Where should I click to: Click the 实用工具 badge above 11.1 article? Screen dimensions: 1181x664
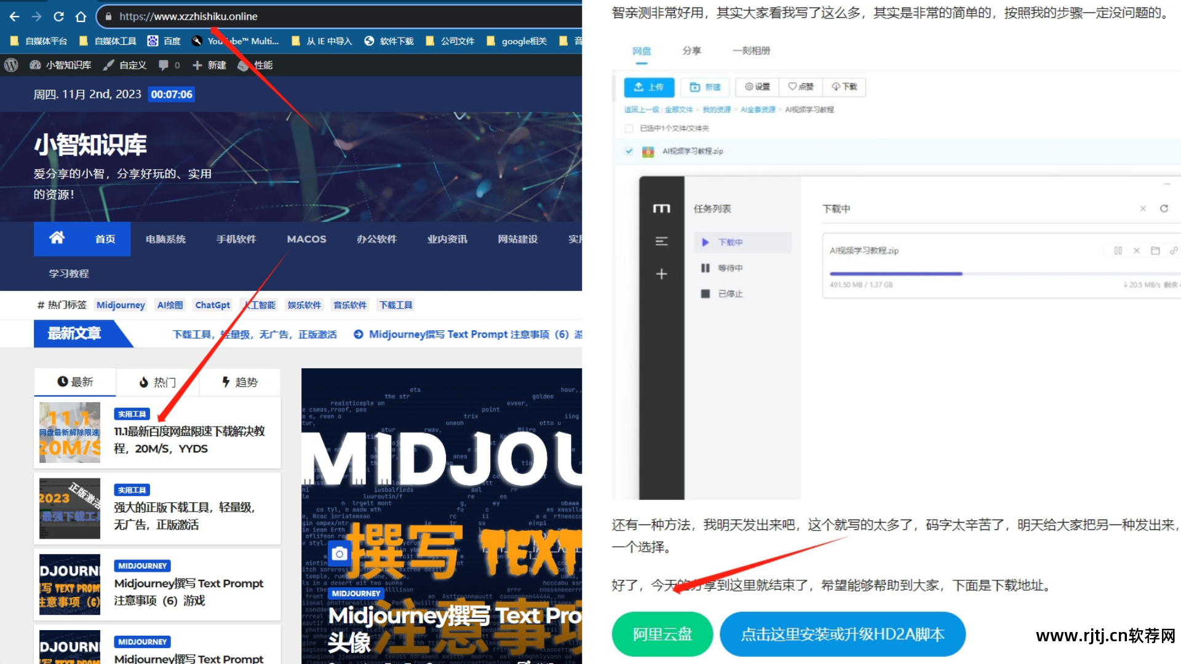(x=132, y=414)
